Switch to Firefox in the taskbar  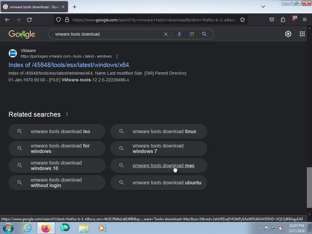(46, 228)
